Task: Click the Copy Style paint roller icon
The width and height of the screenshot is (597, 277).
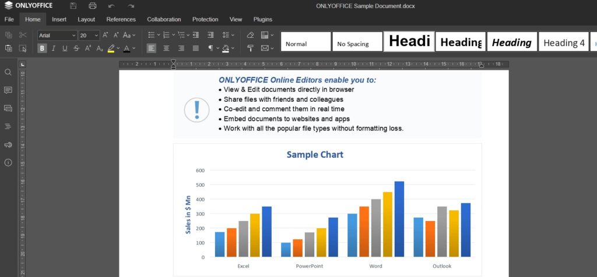Action: (x=250, y=48)
